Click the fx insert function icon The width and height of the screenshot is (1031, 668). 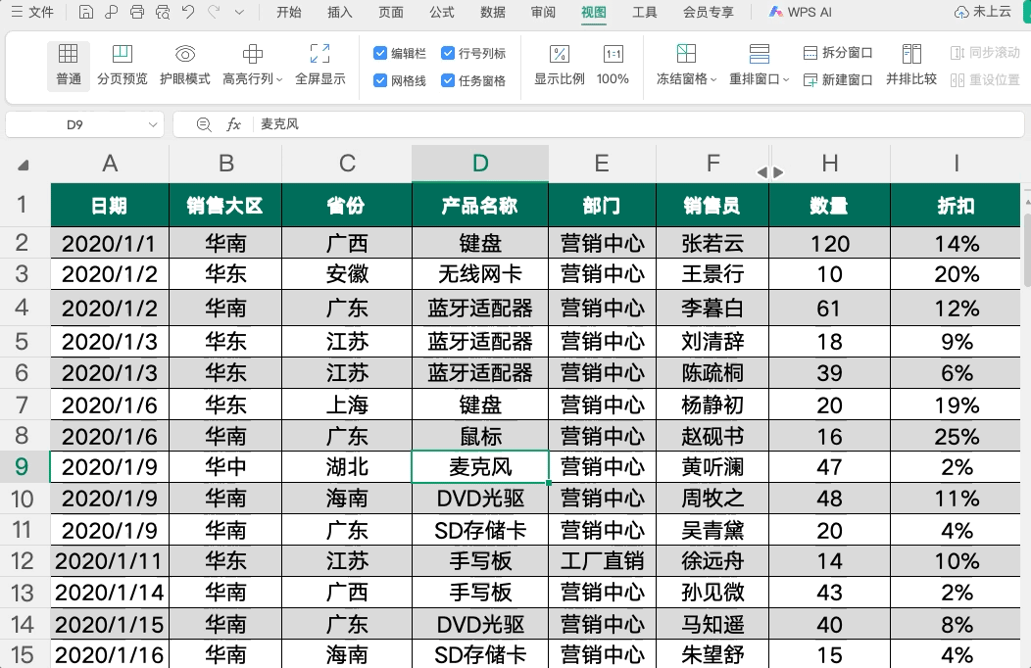[x=233, y=124]
